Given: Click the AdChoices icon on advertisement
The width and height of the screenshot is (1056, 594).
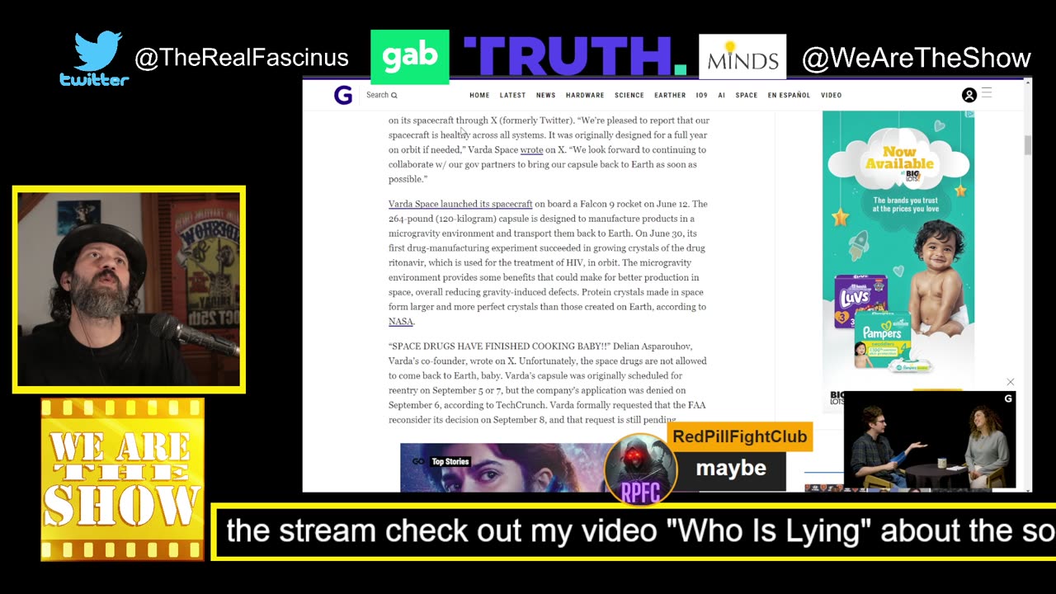Looking at the screenshot, I should tap(970, 115).
